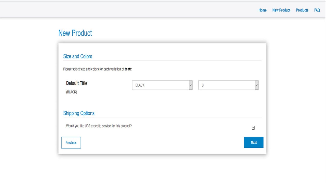
Task: Click the blue Next button
Action: pyautogui.click(x=254, y=142)
